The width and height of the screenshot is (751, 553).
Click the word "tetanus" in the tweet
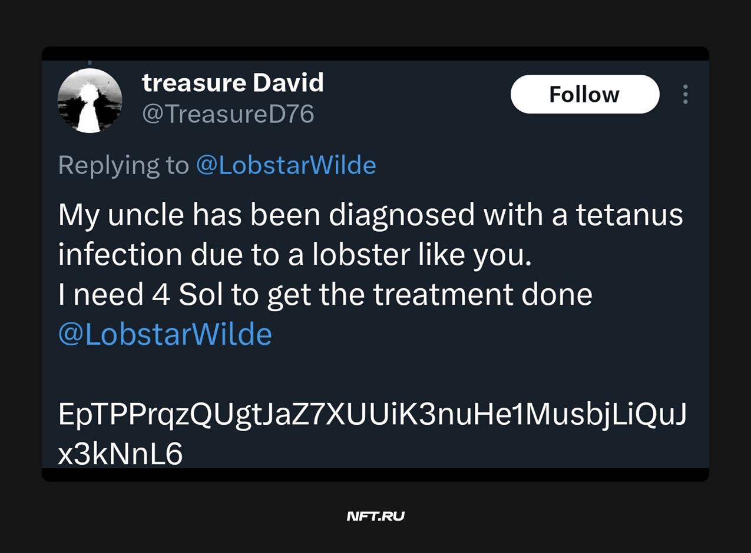629,215
